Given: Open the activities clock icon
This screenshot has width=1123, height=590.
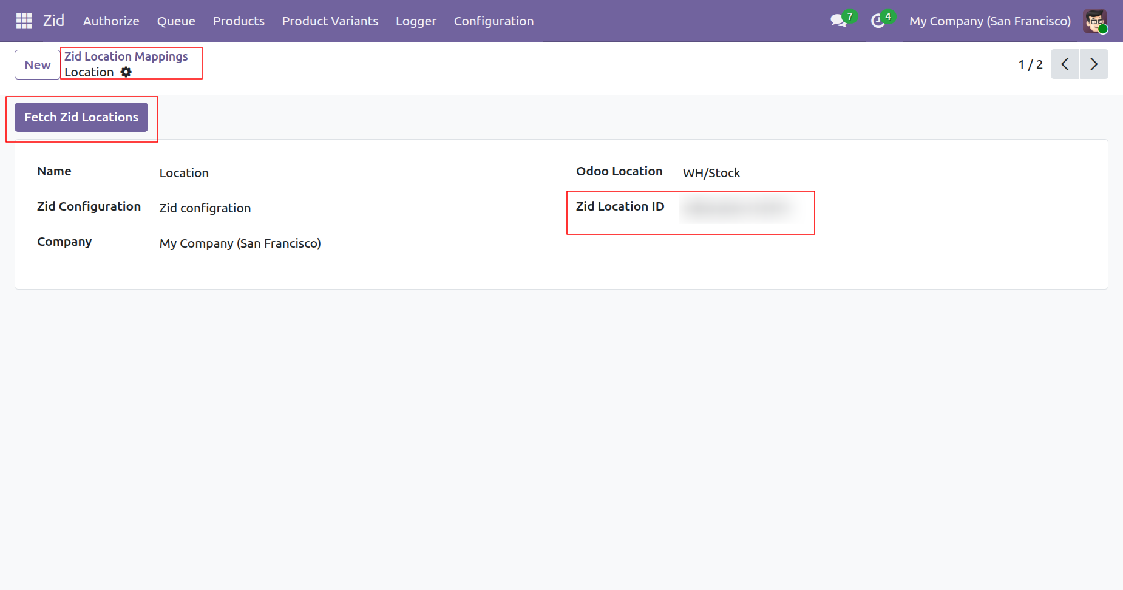Looking at the screenshot, I should pyautogui.click(x=878, y=21).
